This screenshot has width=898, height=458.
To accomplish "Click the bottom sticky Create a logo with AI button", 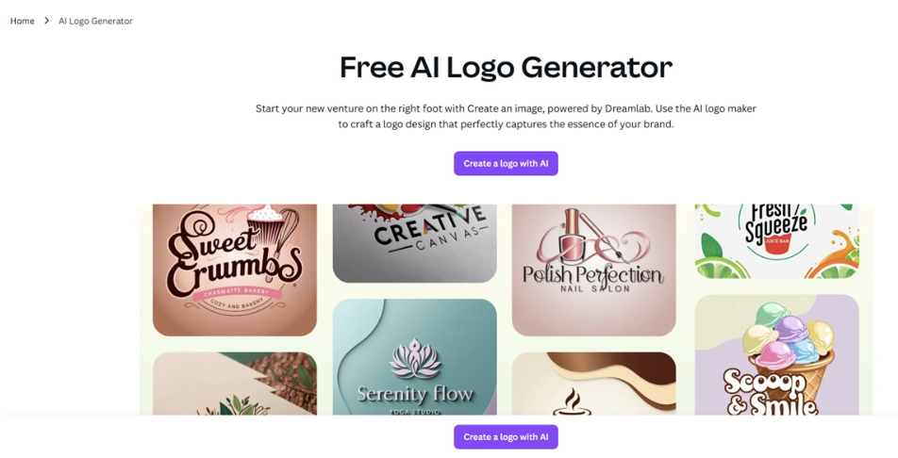I will pyautogui.click(x=506, y=437).
